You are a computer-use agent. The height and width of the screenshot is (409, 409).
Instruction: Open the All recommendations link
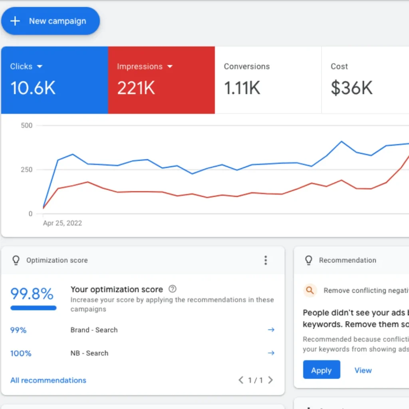coord(48,380)
